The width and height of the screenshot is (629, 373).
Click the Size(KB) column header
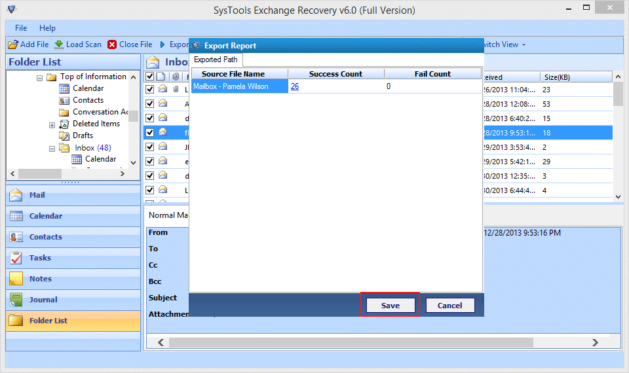pos(575,77)
